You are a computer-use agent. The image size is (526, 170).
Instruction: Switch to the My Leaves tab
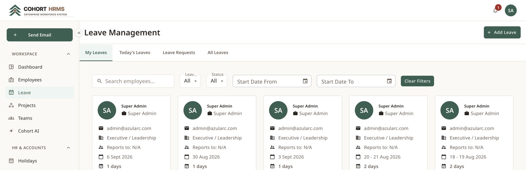96,53
